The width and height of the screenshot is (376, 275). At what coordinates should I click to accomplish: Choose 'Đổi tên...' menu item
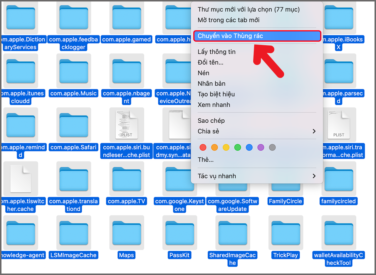pos(257,62)
